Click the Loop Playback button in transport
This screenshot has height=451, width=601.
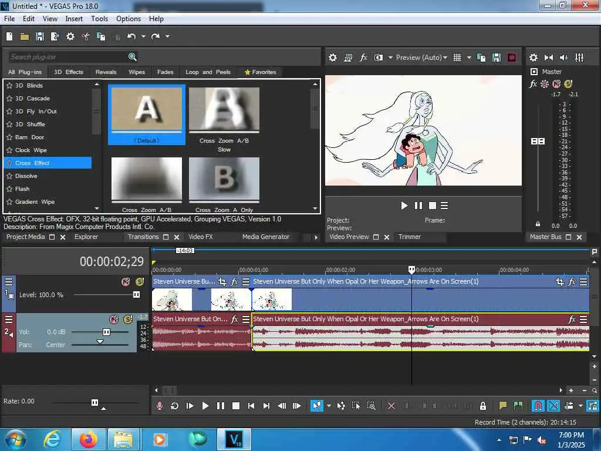[x=174, y=406]
